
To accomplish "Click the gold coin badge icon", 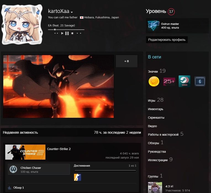I will pyautogui.click(x=154, y=81).
